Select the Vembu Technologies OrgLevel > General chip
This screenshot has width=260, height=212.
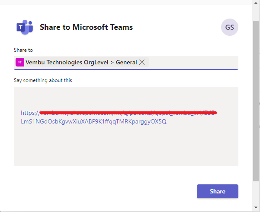(x=81, y=62)
